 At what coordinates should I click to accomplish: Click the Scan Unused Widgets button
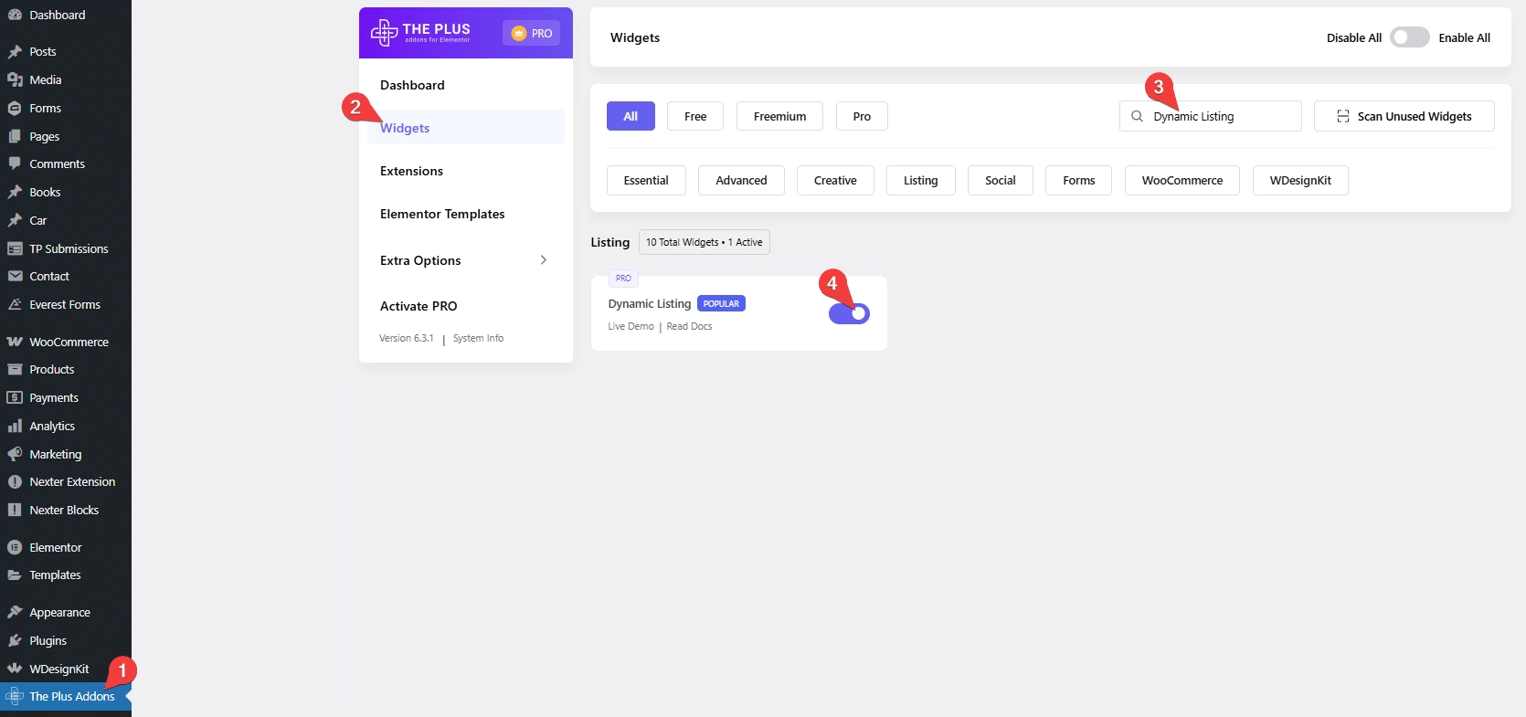click(x=1404, y=116)
